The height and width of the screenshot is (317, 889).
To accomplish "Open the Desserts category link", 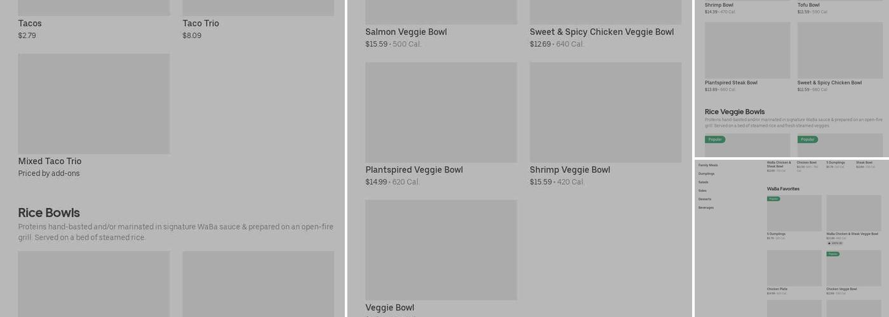I will (705, 199).
